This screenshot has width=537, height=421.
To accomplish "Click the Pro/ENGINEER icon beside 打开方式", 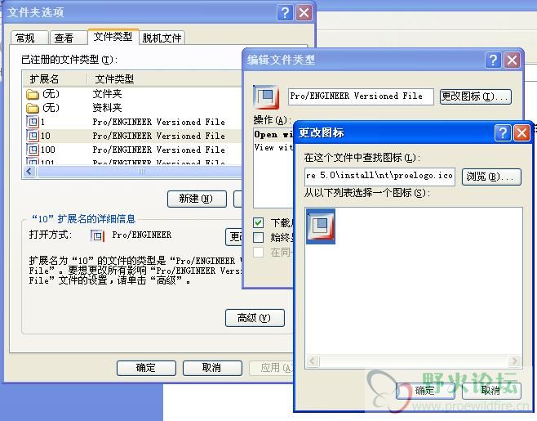I will (x=97, y=235).
